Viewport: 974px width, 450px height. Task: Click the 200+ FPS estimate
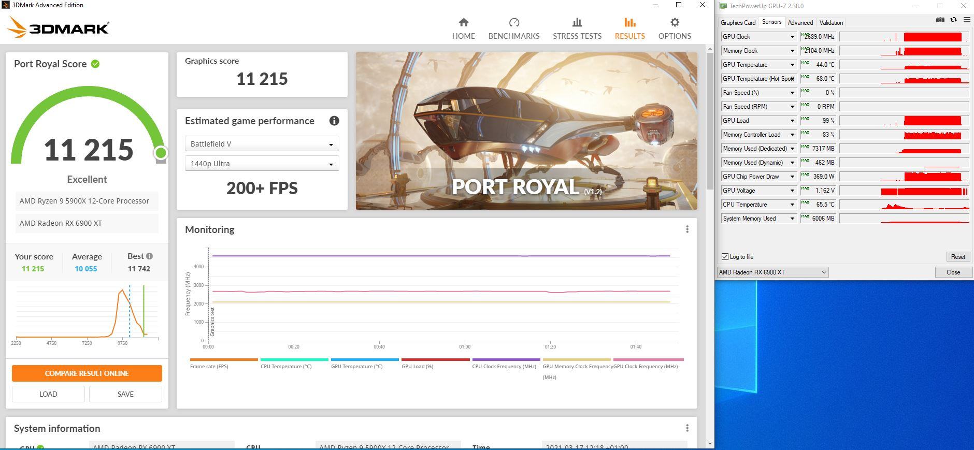[x=262, y=188]
